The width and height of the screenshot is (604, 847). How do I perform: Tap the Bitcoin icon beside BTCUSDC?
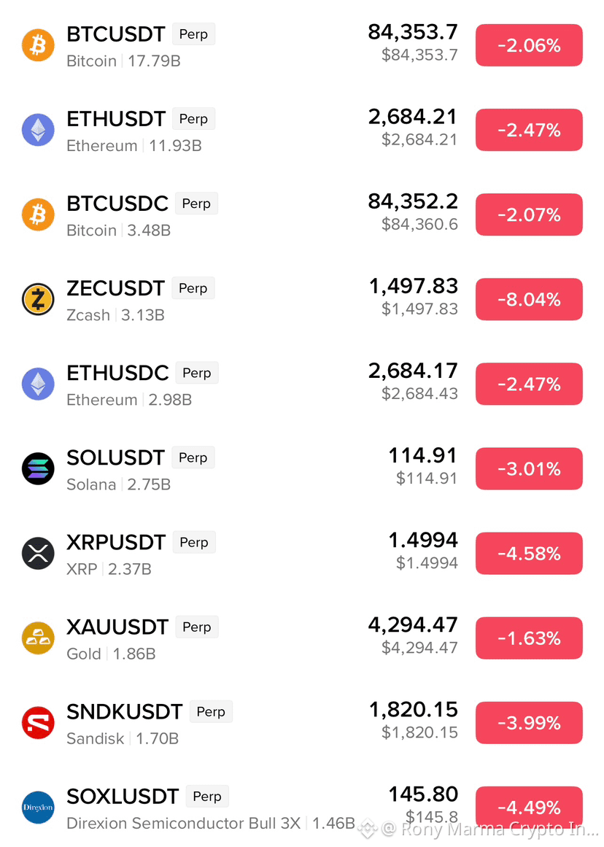[x=38, y=214]
